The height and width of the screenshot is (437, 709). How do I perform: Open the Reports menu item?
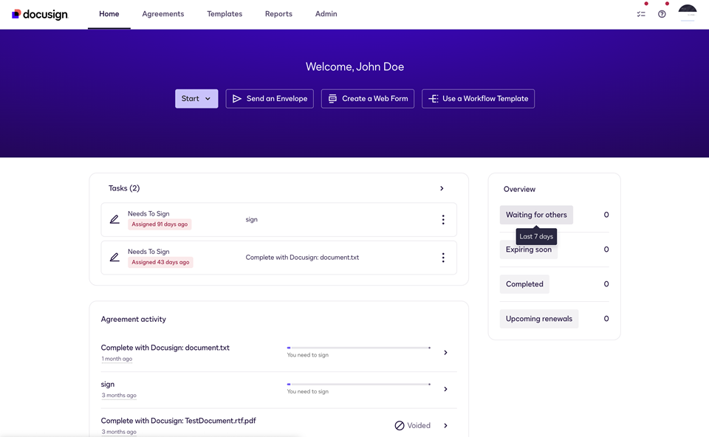click(x=278, y=13)
